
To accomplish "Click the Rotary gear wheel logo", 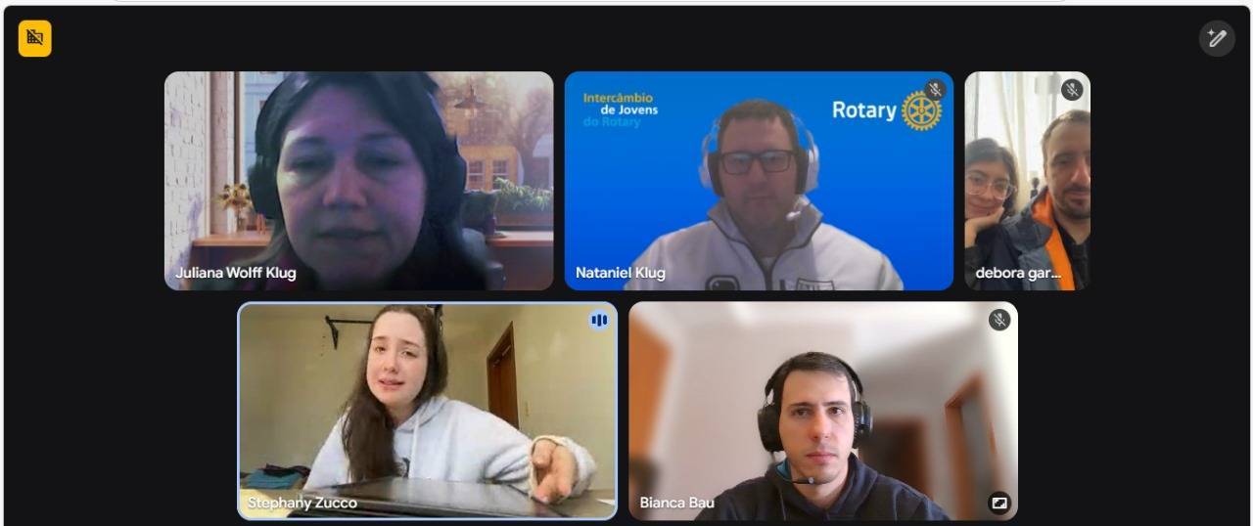I will click(921, 110).
